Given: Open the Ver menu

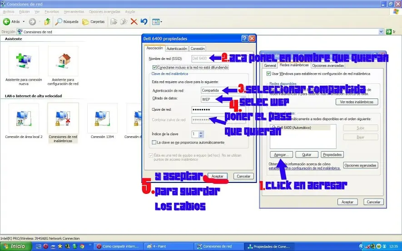Looking at the screenshot, I should (37, 12).
